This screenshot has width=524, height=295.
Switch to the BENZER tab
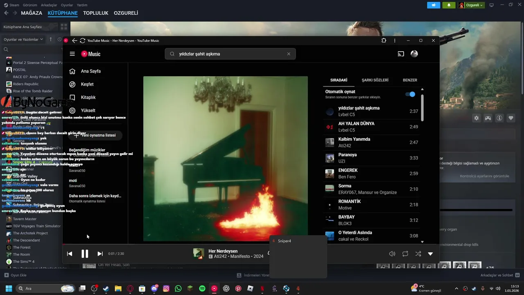pyautogui.click(x=410, y=80)
